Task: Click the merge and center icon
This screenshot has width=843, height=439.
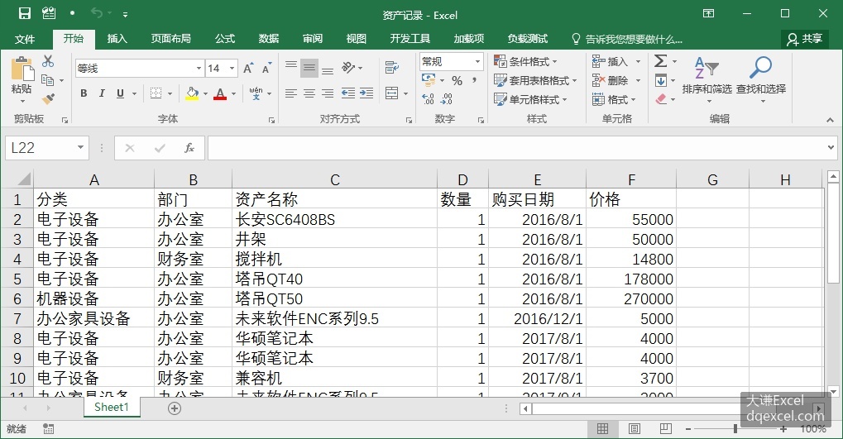Action: coord(392,93)
